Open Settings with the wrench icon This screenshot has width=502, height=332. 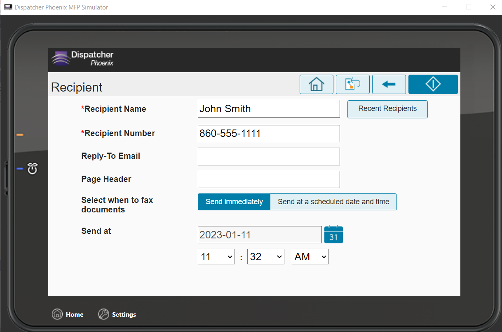(x=117, y=314)
